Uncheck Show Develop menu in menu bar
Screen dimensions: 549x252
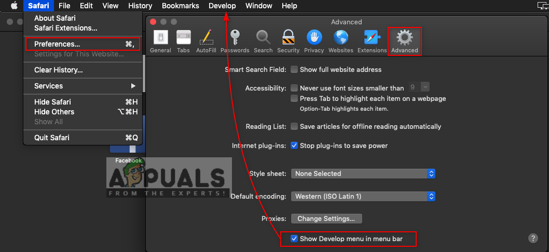point(294,239)
